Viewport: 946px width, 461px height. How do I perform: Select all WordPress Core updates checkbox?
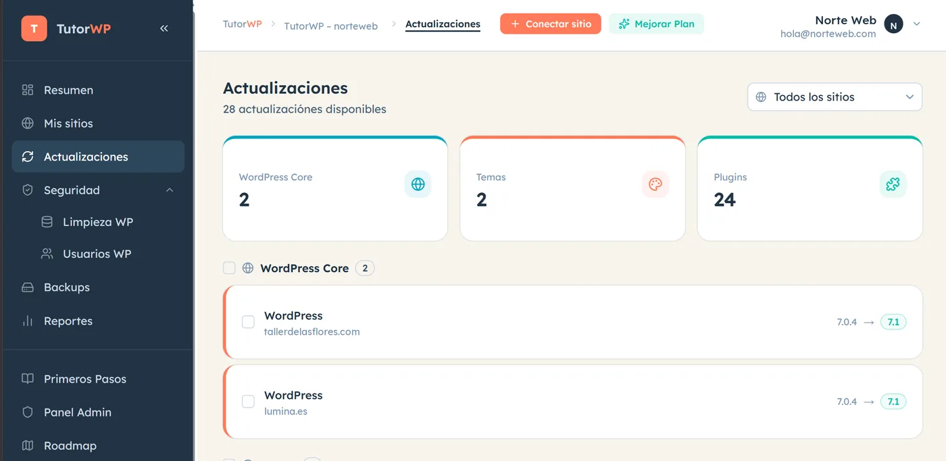coord(229,268)
